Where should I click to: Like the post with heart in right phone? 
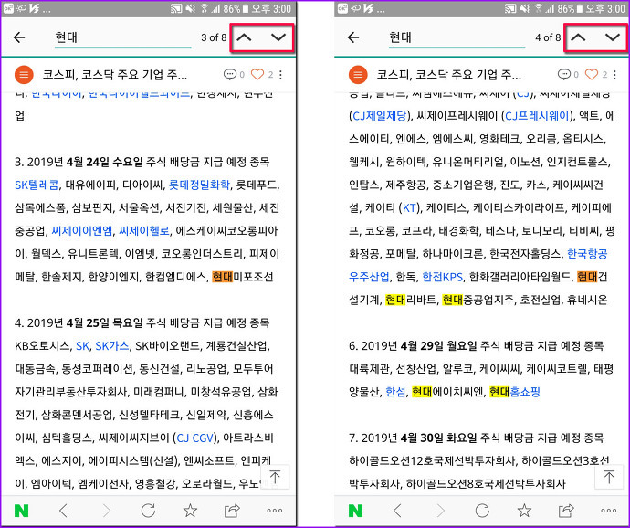(x=592, y=74)
